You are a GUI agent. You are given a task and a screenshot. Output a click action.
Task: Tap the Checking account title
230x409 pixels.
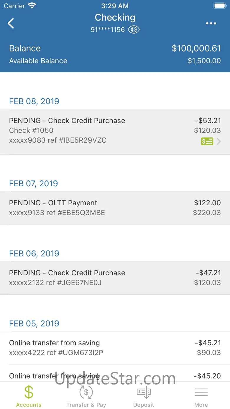click(115, 17)
